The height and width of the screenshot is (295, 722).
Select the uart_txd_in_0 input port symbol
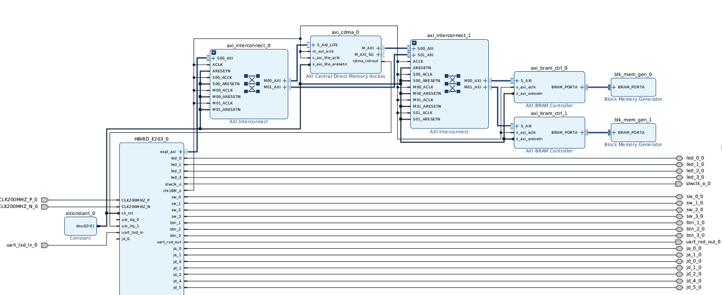(45, 245)
